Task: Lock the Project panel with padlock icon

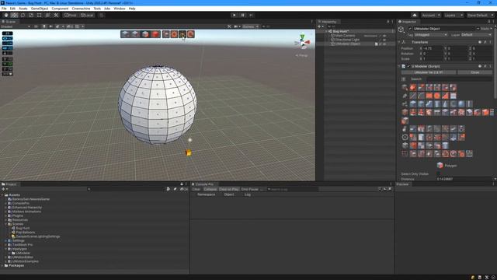Action: [182, 184]
